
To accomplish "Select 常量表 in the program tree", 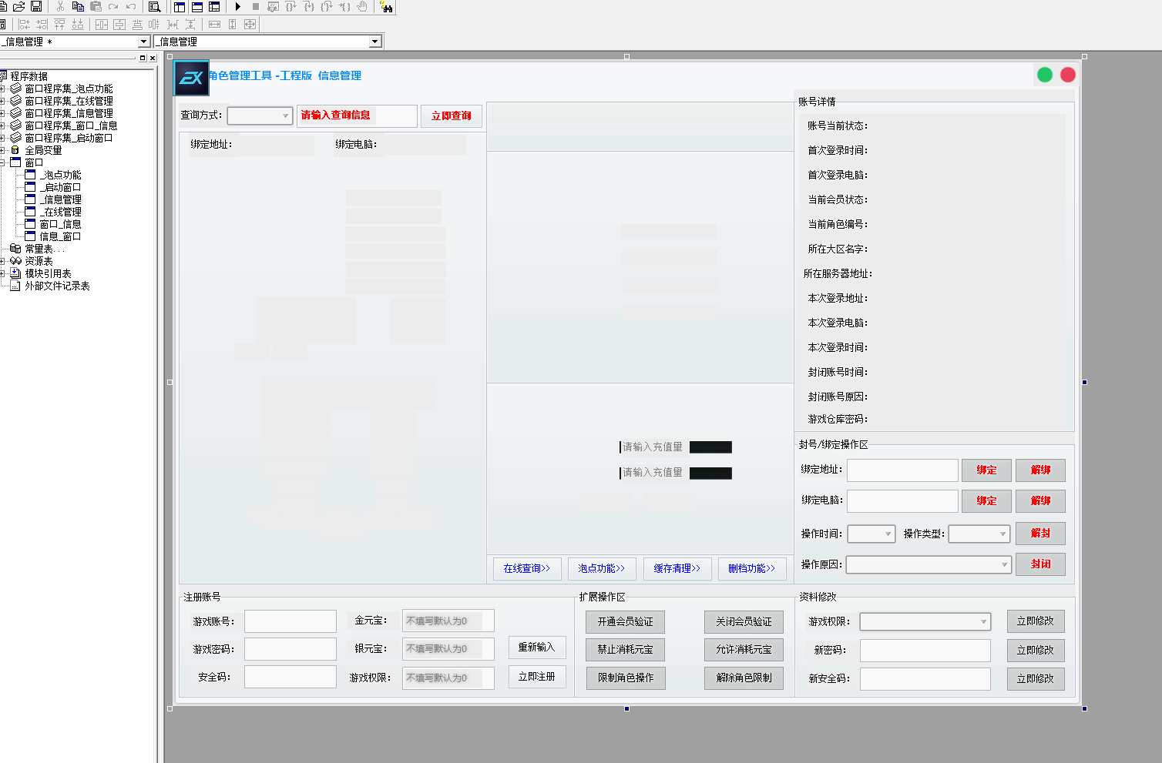I will pyautogui.click(x=39, y=249).
